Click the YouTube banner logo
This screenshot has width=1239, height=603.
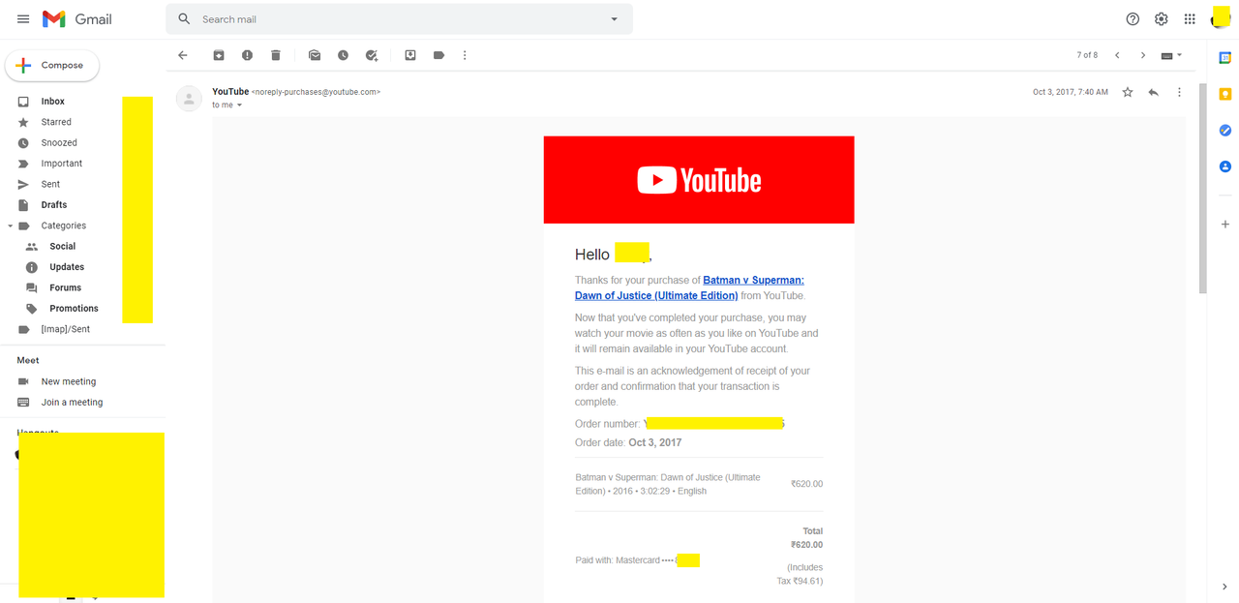tap(699, 180)
